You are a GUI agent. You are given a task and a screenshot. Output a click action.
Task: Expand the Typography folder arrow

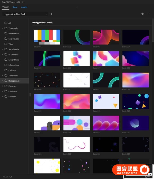(x=2, y=28)
